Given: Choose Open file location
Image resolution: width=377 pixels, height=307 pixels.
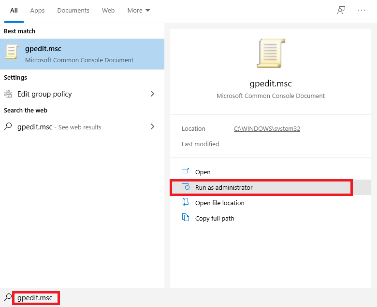Looking at the screenshot, I should tap(271, 203).
